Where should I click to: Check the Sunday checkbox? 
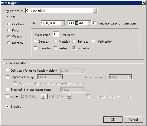coord(36,41)
